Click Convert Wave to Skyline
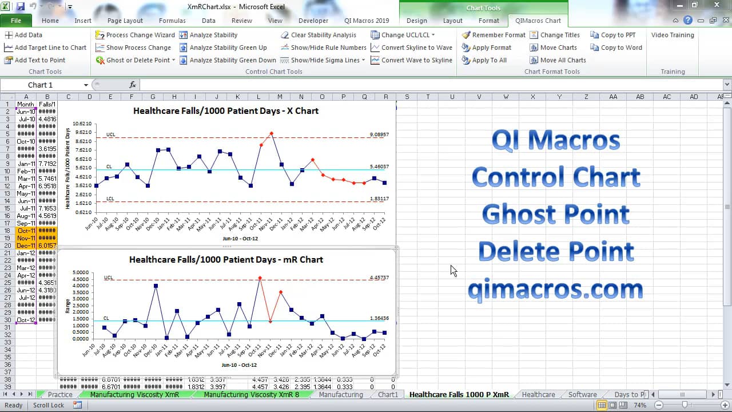The height and width of the screenshot is (412, 732). [411, 60]
